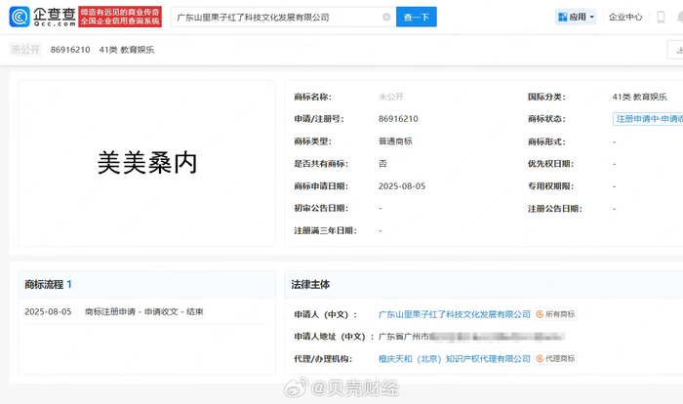
Task: Open 企业中心 in the top navigation
Action: click(x=625, y=17)
